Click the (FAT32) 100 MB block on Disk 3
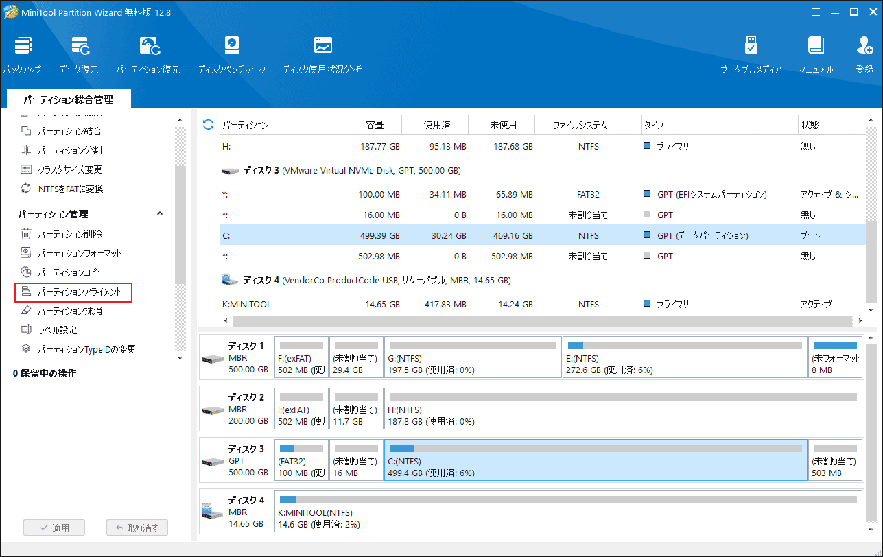 [x=301, y=460]
